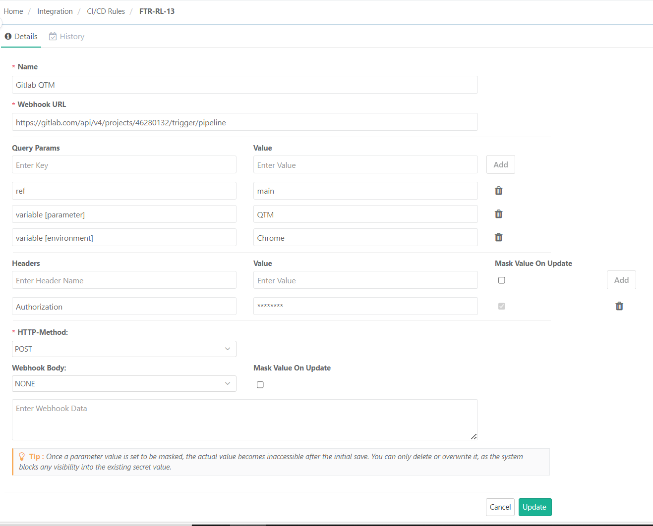653x526 pixels.
Task: Click the lightbulb icon in the Tip banner
Action: click(x=21, y=456)
